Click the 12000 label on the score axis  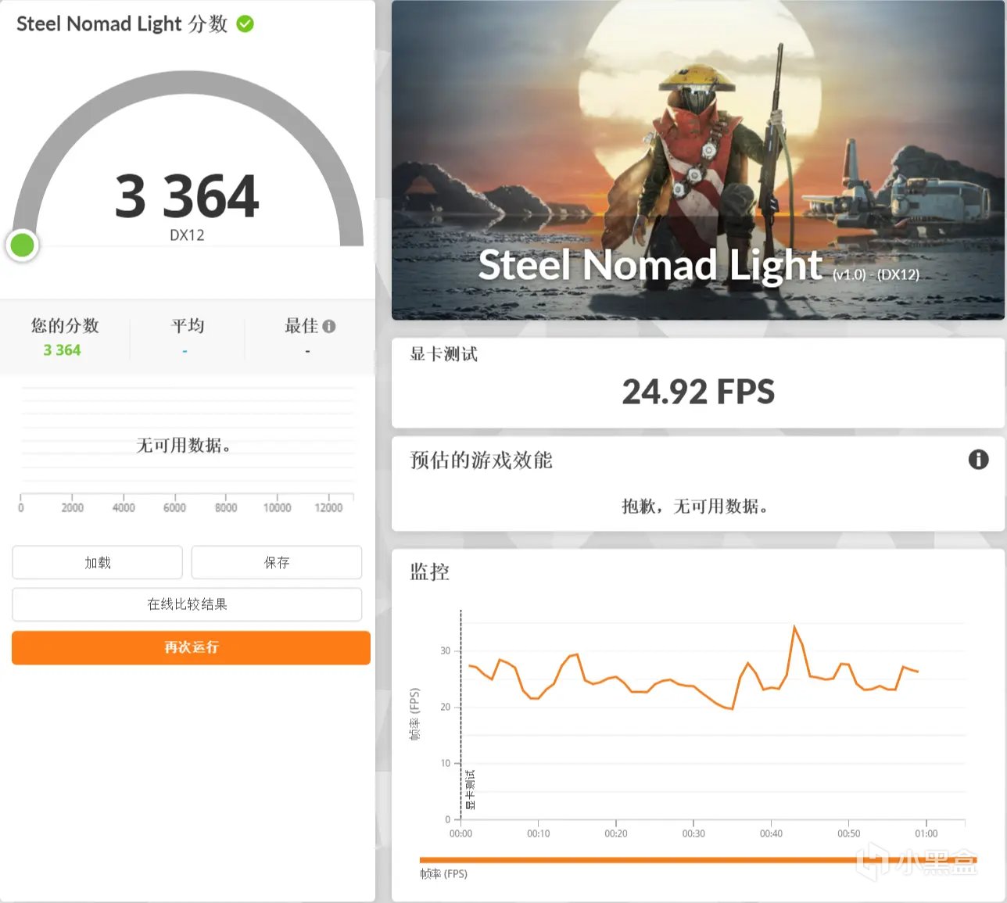pyautogui.click(x=328, y=507)
